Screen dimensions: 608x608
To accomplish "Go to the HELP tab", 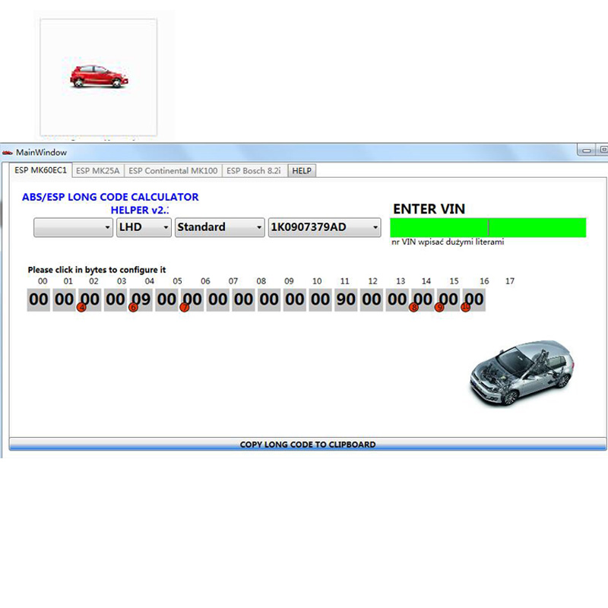I will click(x=302, y=171).
